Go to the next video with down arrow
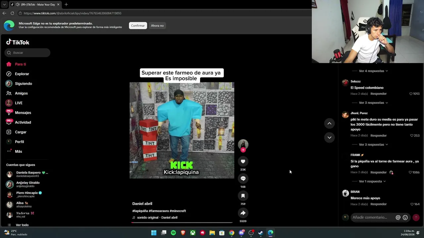Screen dimensions: 424x238 329,137
